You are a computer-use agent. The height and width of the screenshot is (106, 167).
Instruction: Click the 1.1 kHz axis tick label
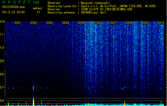point(2,34)
